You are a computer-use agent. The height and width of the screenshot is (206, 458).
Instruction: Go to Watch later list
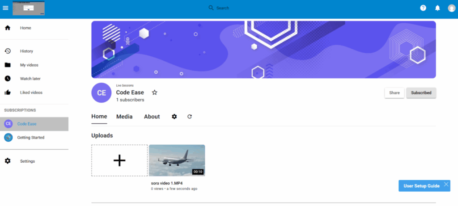(30, 79)
